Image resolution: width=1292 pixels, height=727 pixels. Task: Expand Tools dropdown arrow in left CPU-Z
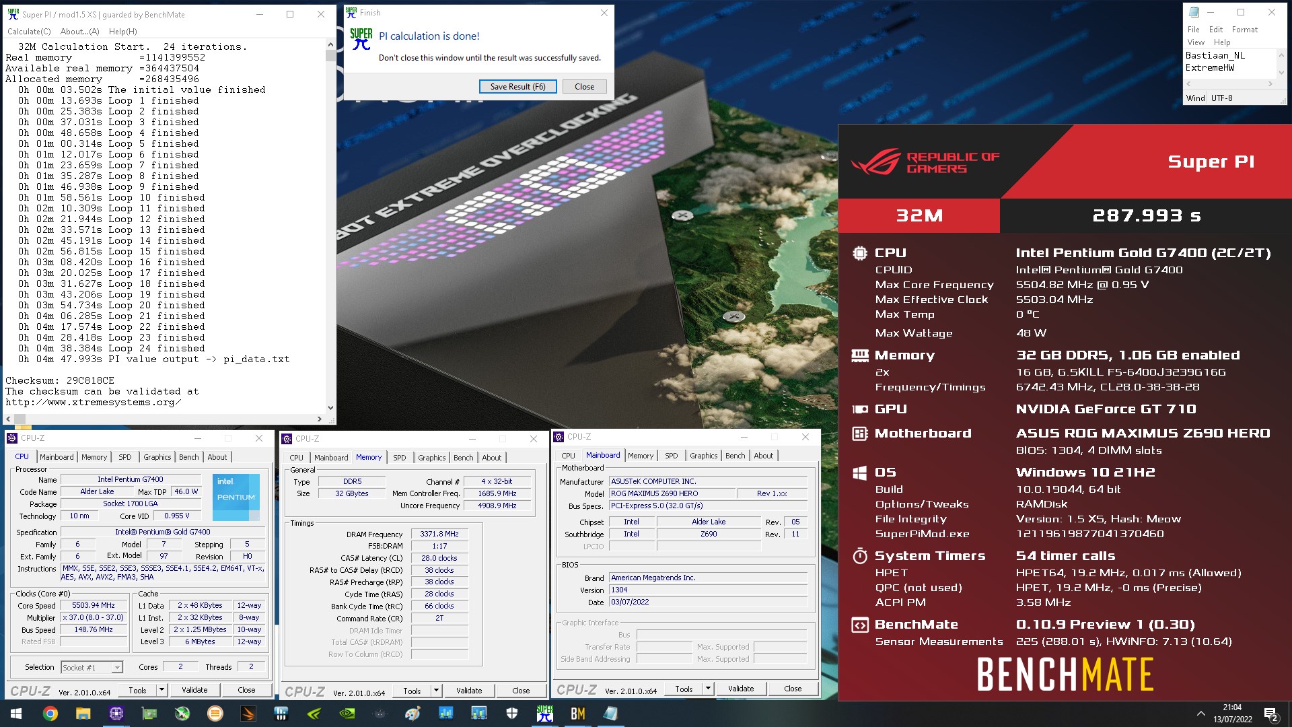[161, 690]
